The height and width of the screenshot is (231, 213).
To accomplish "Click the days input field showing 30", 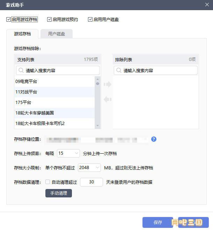I will point(91,182).
